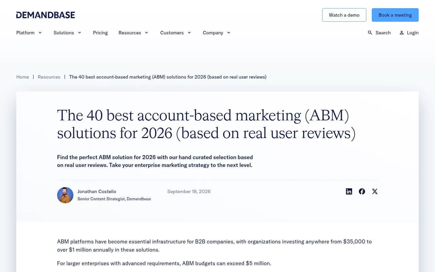Click the date September 18, 2026
435x272 pixels.
coord(189,191)
